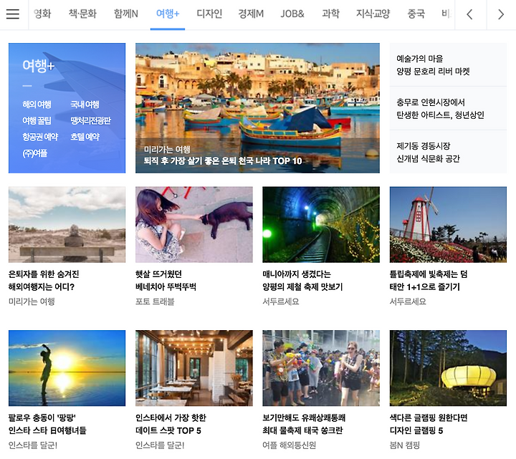Click the 포토 트래블 category label
Viewport: 516px width, 459px height.
point(155,301)
